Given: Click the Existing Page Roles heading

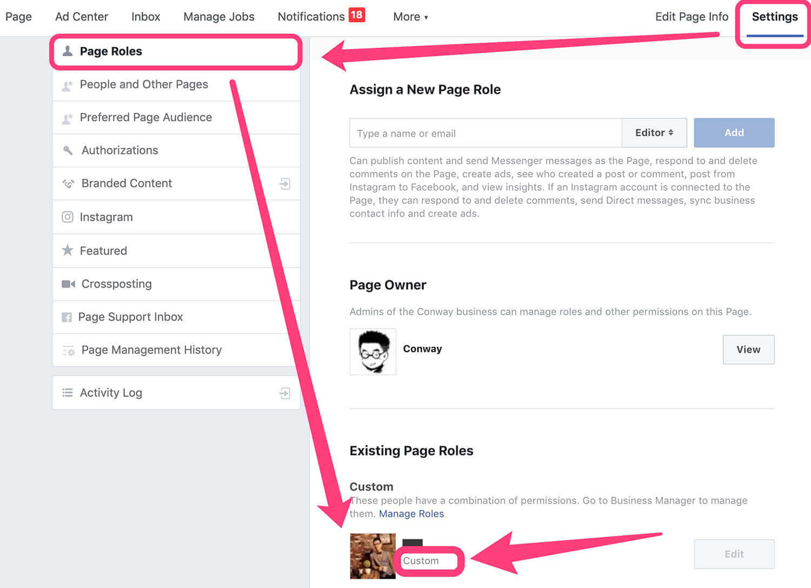Looking at the screenshot, I should (411, 451).
